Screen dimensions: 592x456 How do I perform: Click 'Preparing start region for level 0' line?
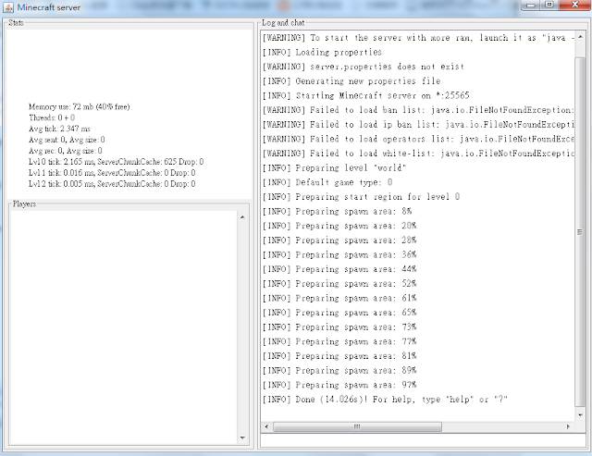[361, 197]
